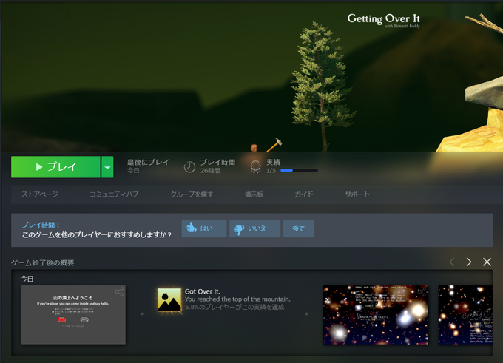
Task: Open the dropdown arrow beside プレイ
Action: pyautogui.click(x=107, y=167)
